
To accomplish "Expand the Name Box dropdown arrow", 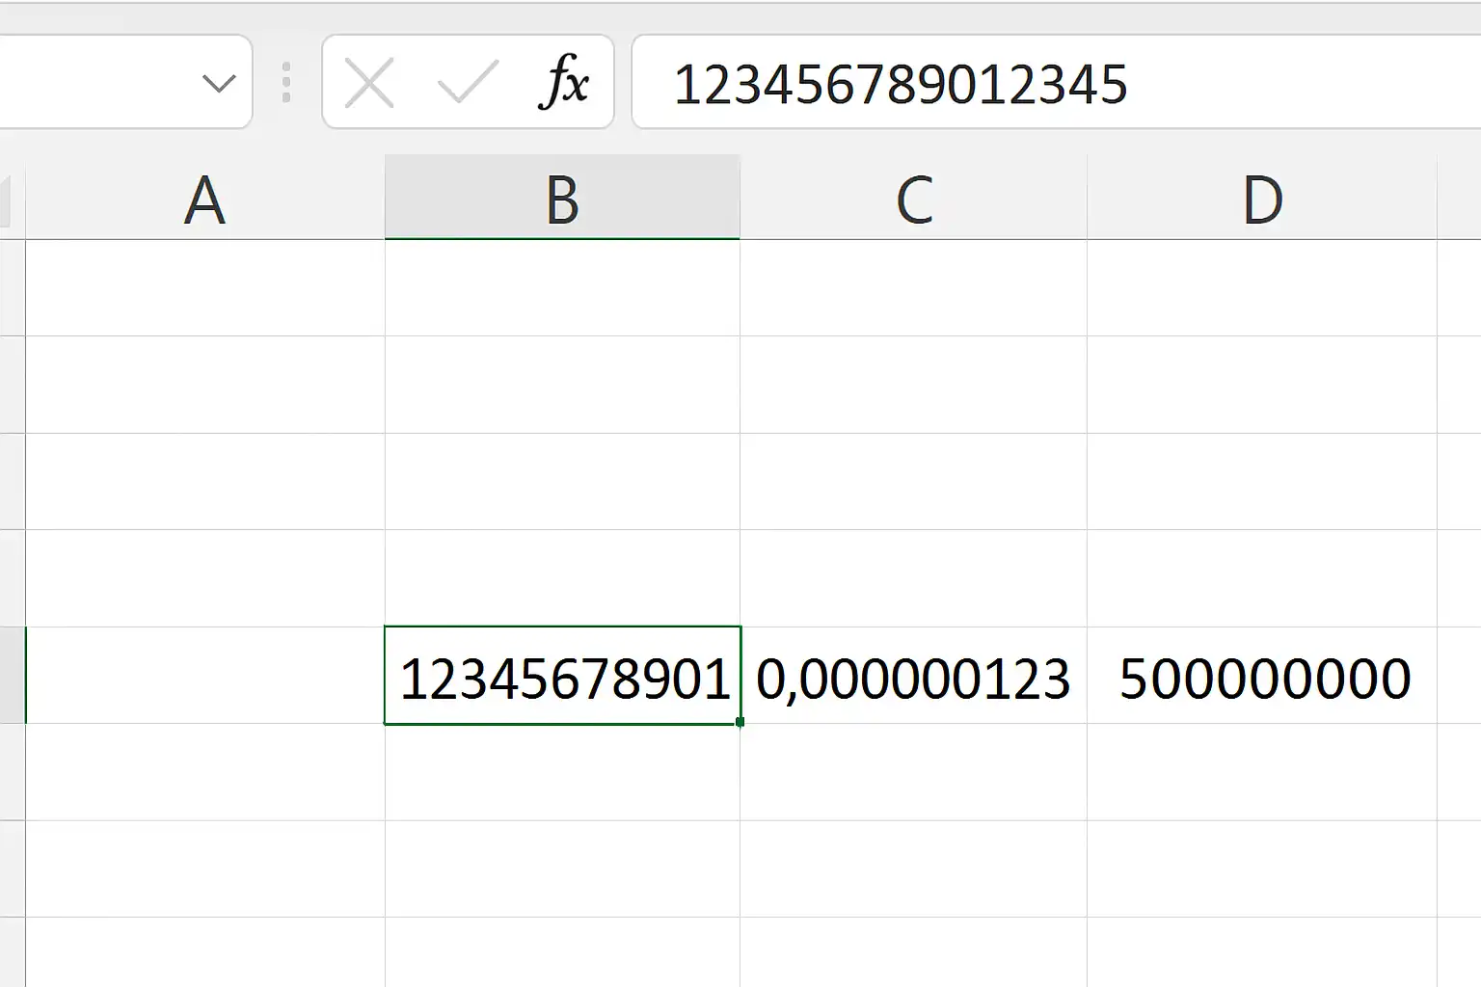I will pos(219,84).
